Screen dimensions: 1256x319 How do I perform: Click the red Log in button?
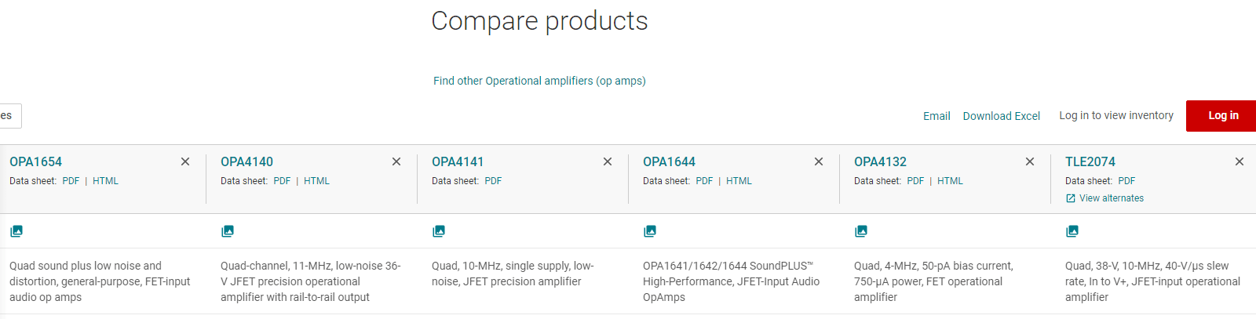[x=1221, y=116]
